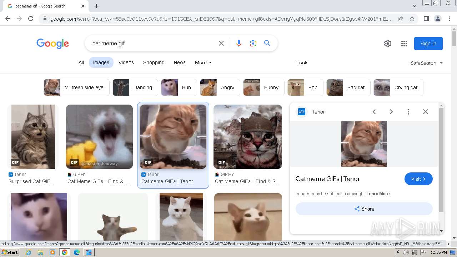The image size is (457, 257).
Task: Switch to the News tab
Action: coord(180,62)
